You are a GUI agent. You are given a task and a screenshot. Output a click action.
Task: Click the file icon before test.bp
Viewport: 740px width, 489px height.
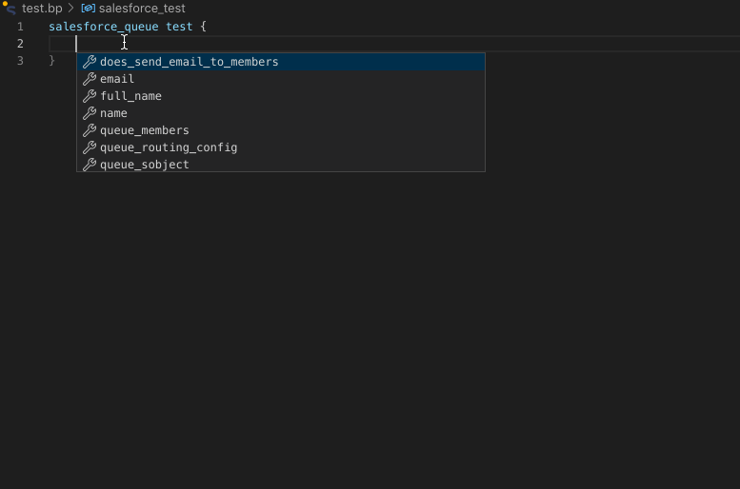(10, 8)
